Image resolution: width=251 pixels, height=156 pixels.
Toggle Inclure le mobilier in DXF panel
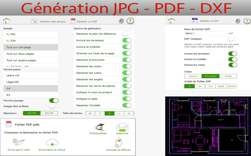(x=232, y=59)
